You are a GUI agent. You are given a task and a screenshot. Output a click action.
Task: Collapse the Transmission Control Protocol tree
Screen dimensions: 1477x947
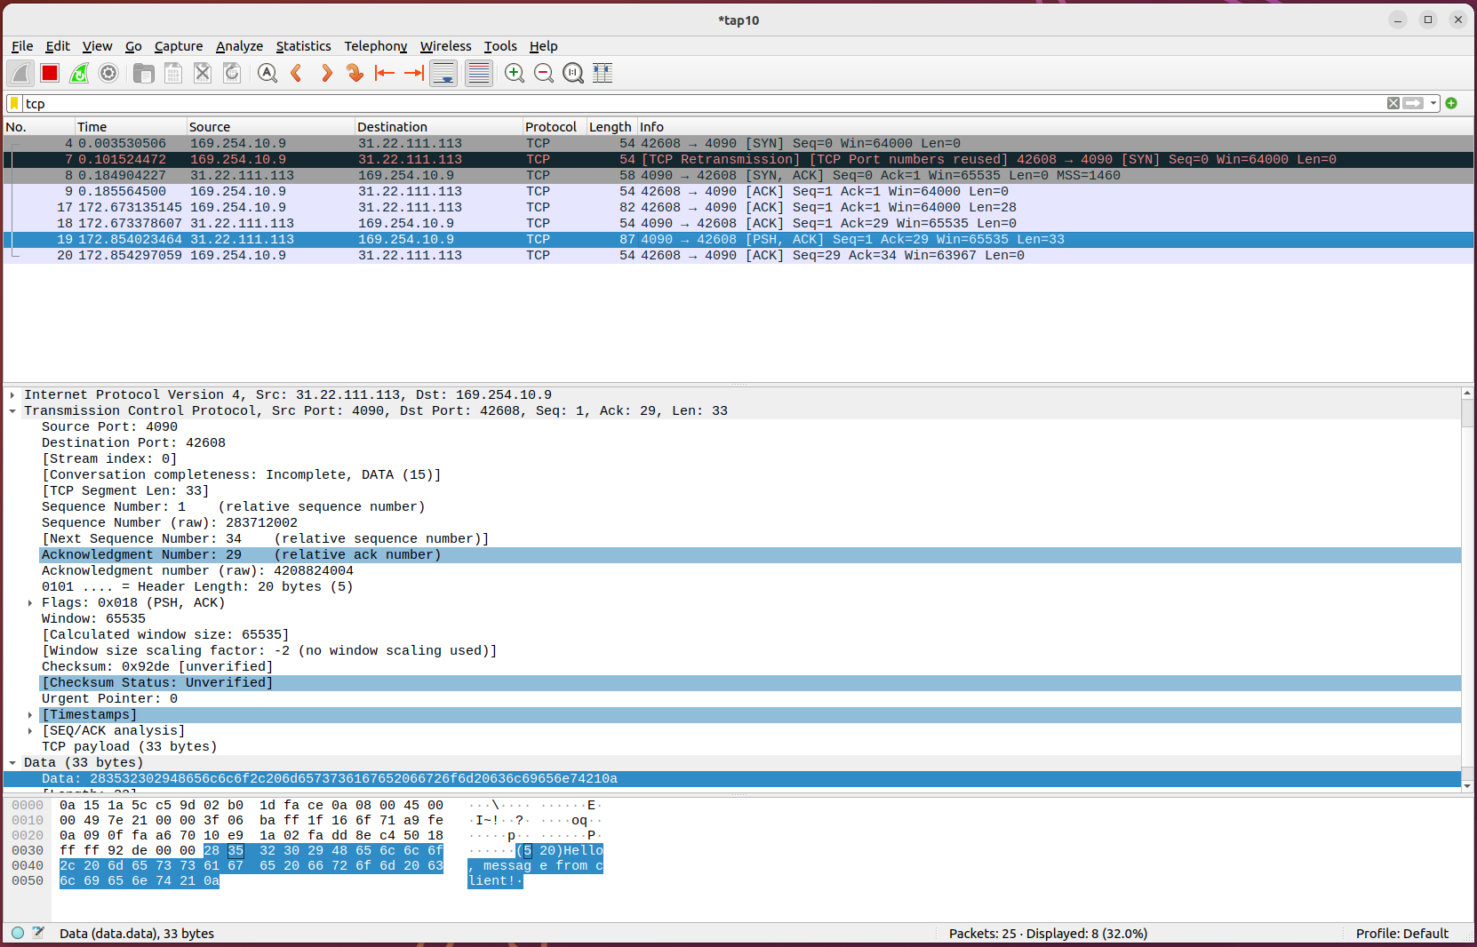point(12,410)
